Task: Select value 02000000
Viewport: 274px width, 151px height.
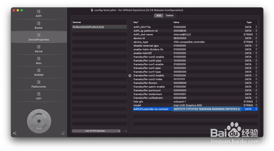Action: (179, 90)
